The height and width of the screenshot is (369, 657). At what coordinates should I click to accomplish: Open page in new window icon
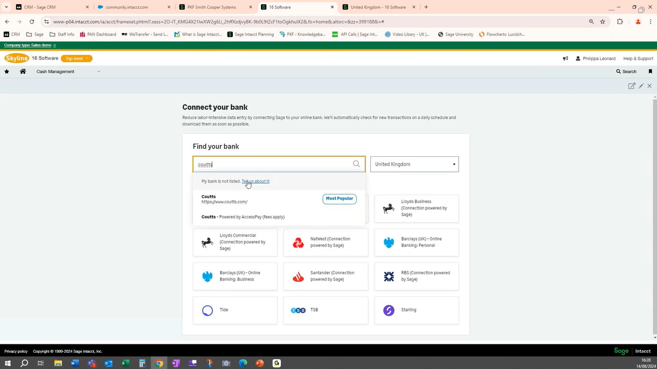click(x=631, y=86)
